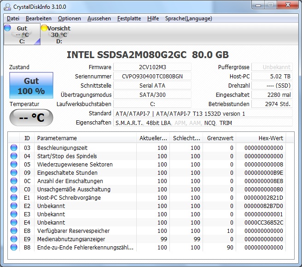Open the Bearbeiten menu
This screenshot has height=267, width=302.
39,18
